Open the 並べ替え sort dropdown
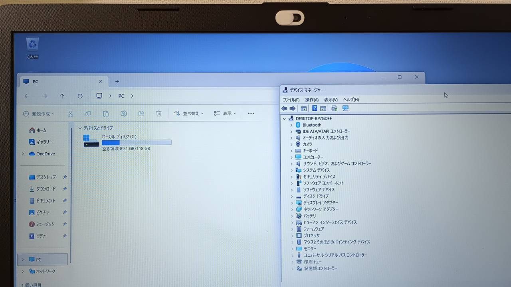 coord(189,114)
